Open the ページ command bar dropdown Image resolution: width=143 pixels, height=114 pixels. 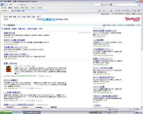click(x=118, y=11)
